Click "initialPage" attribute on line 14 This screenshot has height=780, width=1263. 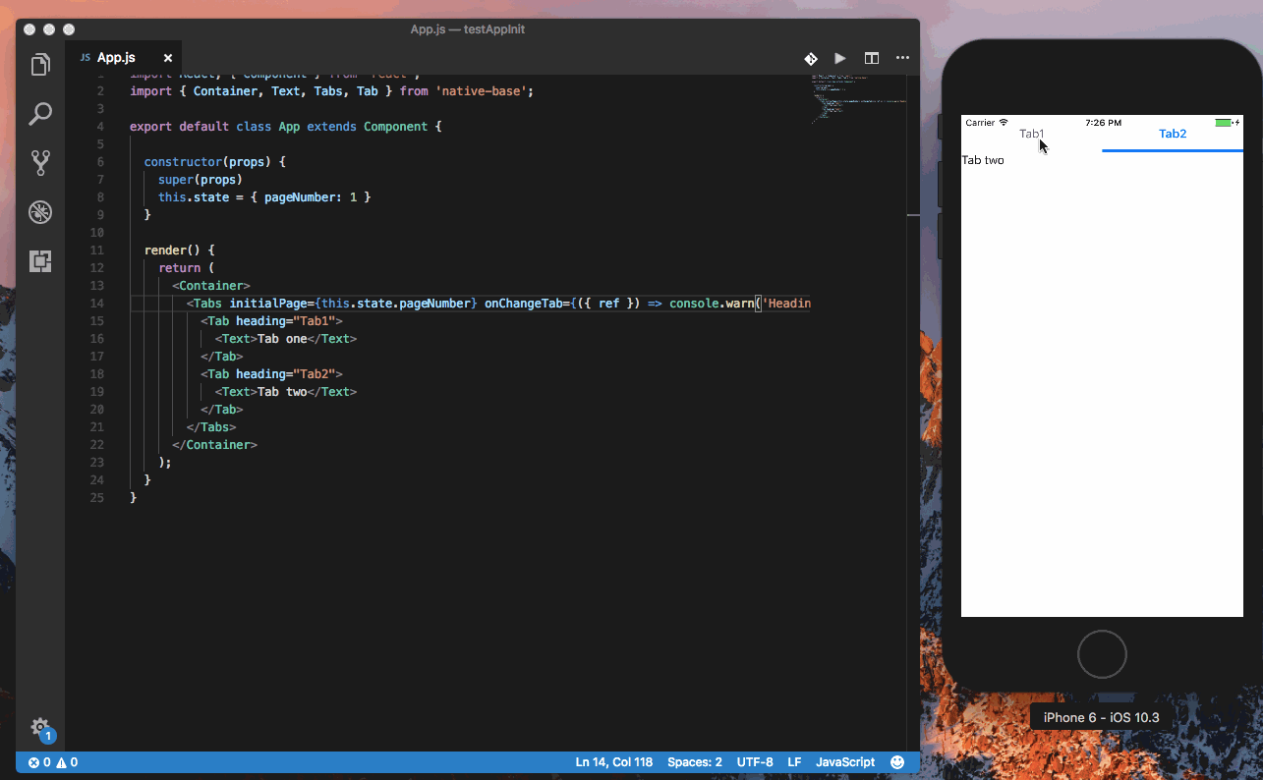click(x=268, y=304)
